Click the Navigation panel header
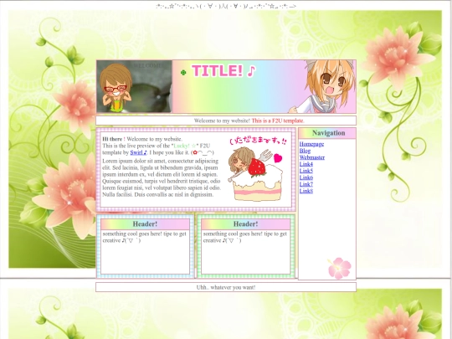Viewport: 452px width, 339px height. click(327, 133)
